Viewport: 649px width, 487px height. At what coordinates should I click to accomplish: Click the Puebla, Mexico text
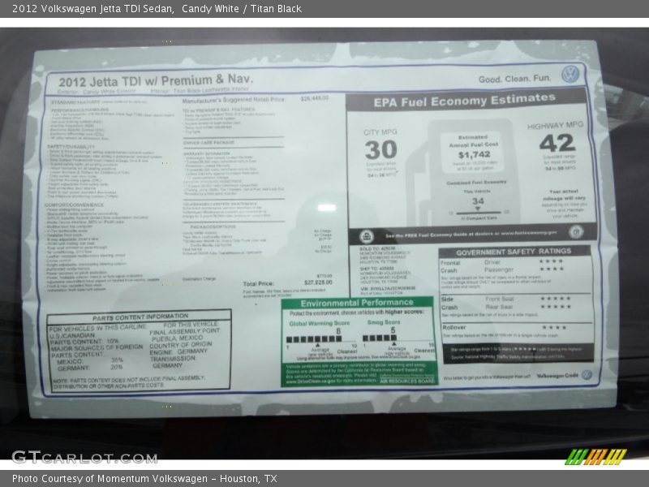[177, 338]
